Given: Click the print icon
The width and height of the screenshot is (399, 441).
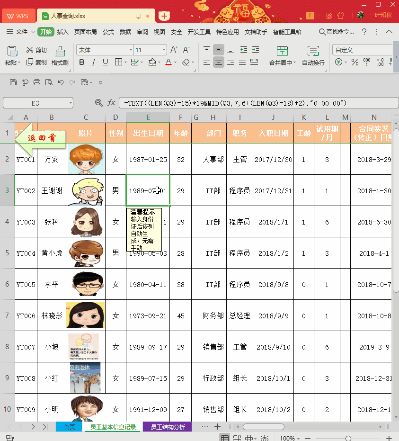Looking at the screenshot, I should [x=37, y=82].
